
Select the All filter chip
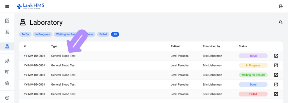click(x=115, y=34)
